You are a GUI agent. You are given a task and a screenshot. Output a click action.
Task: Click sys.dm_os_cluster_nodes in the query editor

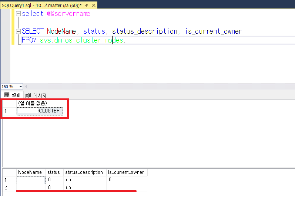point(82,40)
